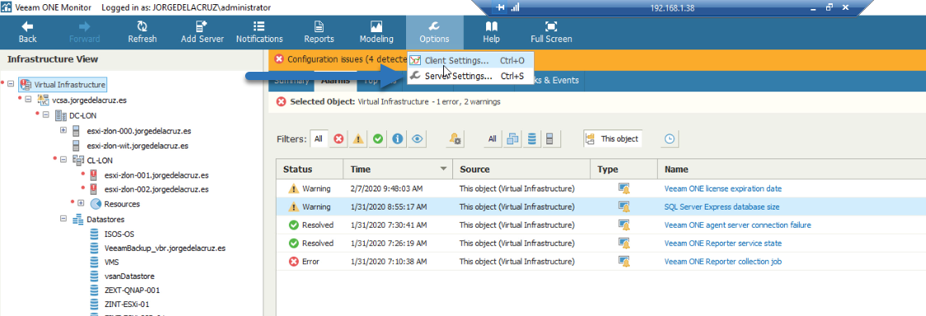Image resolution: width=926 pixels, height=316 pixels.
Task: Expand the esxi-zlon-000.jorgedelacruz.es host
Action: pyautogui.click(x=64, y=130)
